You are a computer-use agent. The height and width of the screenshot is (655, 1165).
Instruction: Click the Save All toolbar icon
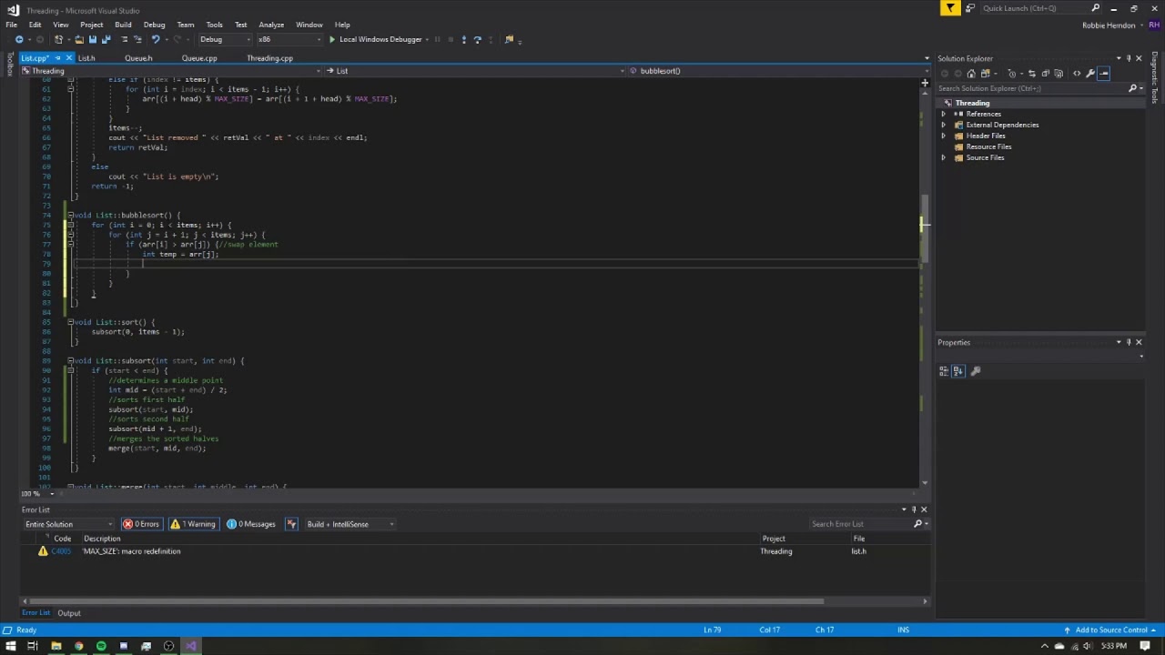click(106, 40)
